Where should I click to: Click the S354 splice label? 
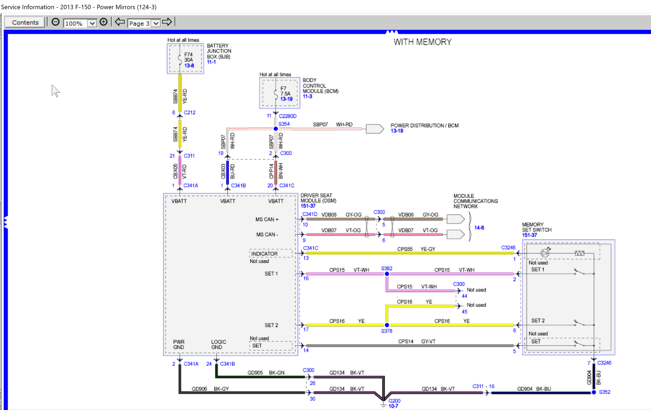point(284,124)
